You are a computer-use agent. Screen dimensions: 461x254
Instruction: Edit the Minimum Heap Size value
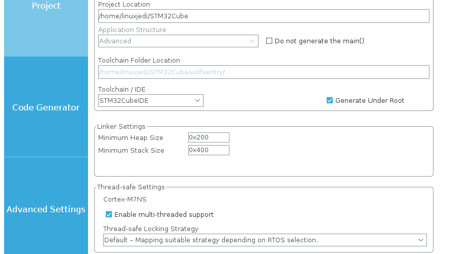point(209,137)
